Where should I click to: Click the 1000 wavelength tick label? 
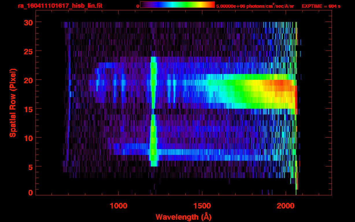click(x=119, y=206)
